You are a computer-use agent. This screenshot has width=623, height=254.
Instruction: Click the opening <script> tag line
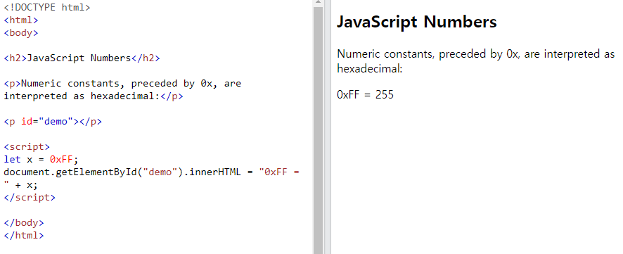(27, 146)
